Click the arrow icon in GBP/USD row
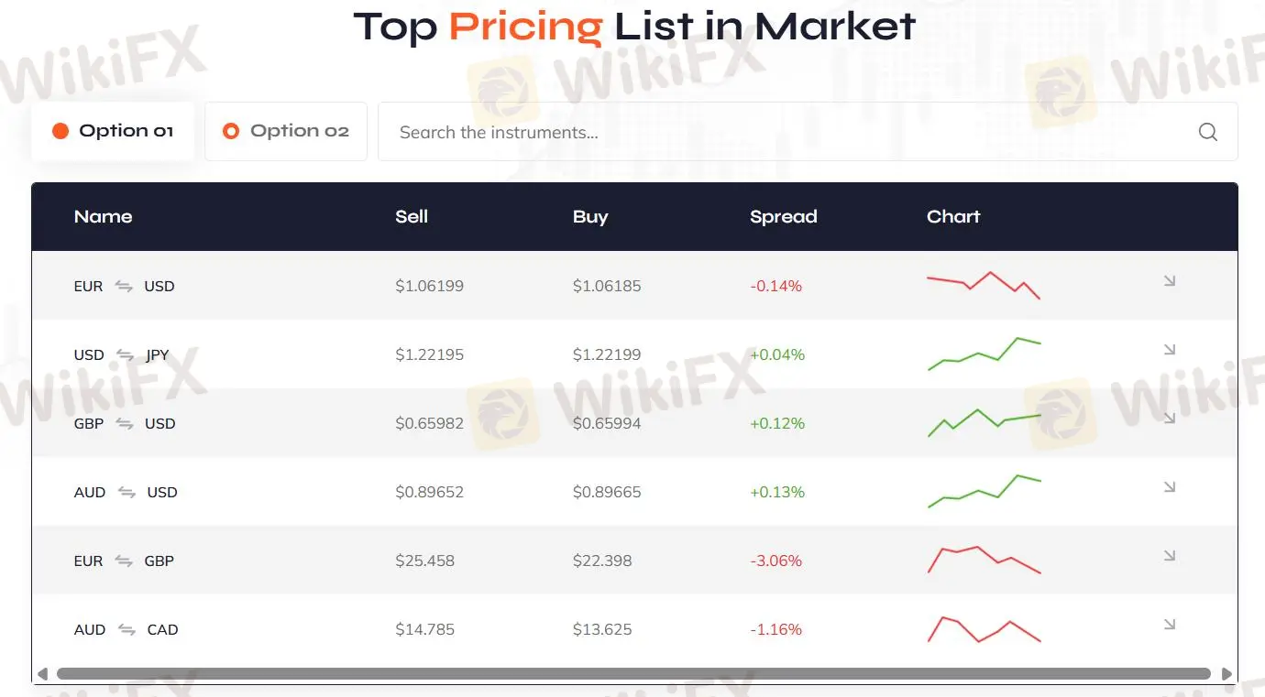The height and width of the screenshot is (697, 1265). pyautogui.click(x=1170, y=419)
